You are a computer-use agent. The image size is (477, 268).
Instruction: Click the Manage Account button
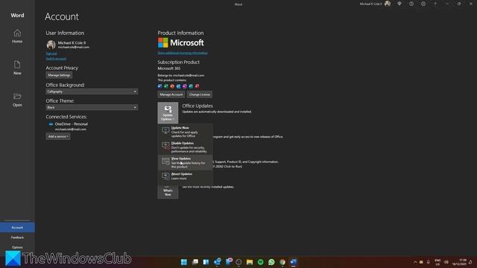171,95
